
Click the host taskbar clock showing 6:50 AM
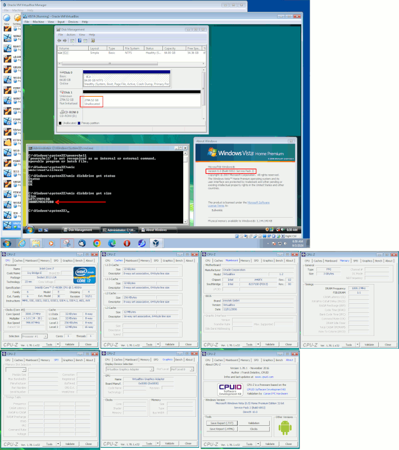[x=297, y=244]
